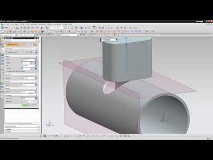Click the Open file icon in toolbar
The width and height of the screenshot is (213, 160).
click(x=14, y=28)
